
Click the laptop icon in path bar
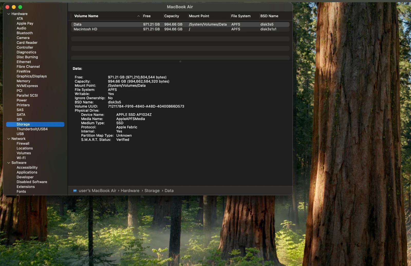coord(75,191)
